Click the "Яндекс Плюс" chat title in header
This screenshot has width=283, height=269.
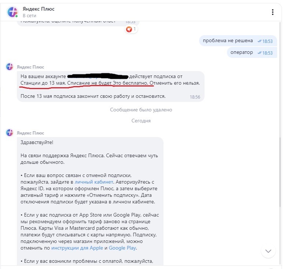38,9
